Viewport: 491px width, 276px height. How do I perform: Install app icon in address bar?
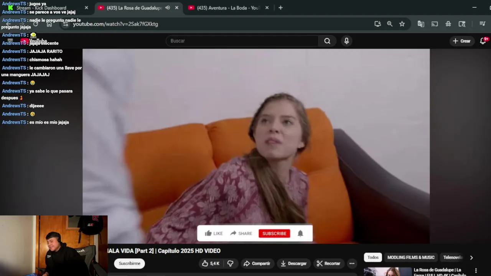(378, 24)
